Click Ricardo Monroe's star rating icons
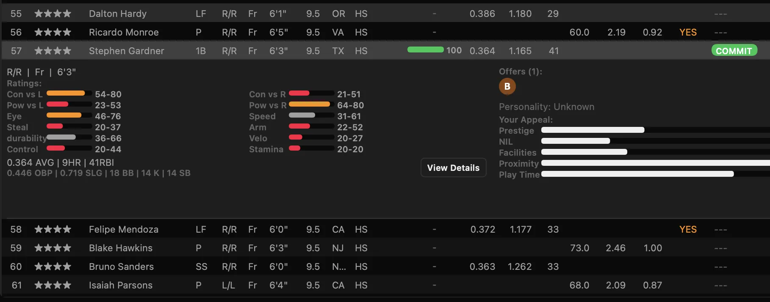The image size is (770, 302). coord(53,32)
